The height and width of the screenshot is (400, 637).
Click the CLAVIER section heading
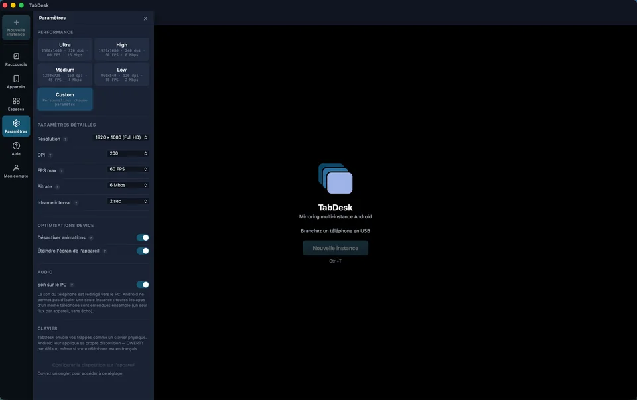(x=48, y=328)
